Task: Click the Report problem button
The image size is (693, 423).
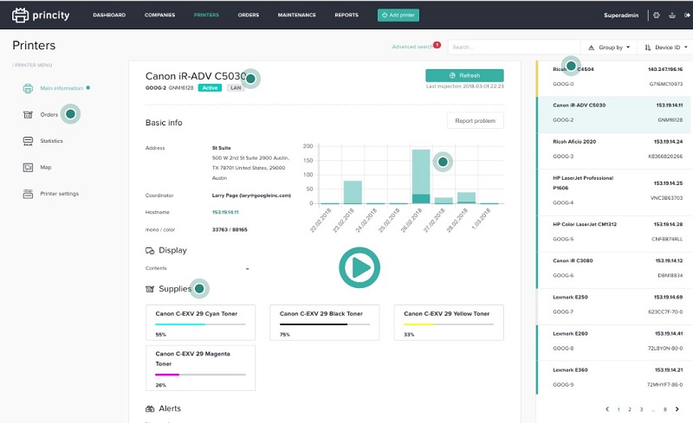Action: (475, 120)
